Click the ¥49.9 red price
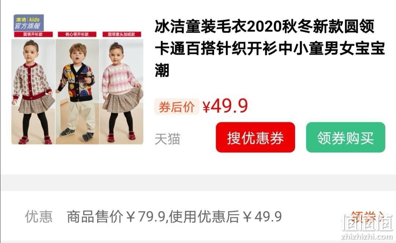The width and height of the screenshot is (396, 243). coord(225,106)
